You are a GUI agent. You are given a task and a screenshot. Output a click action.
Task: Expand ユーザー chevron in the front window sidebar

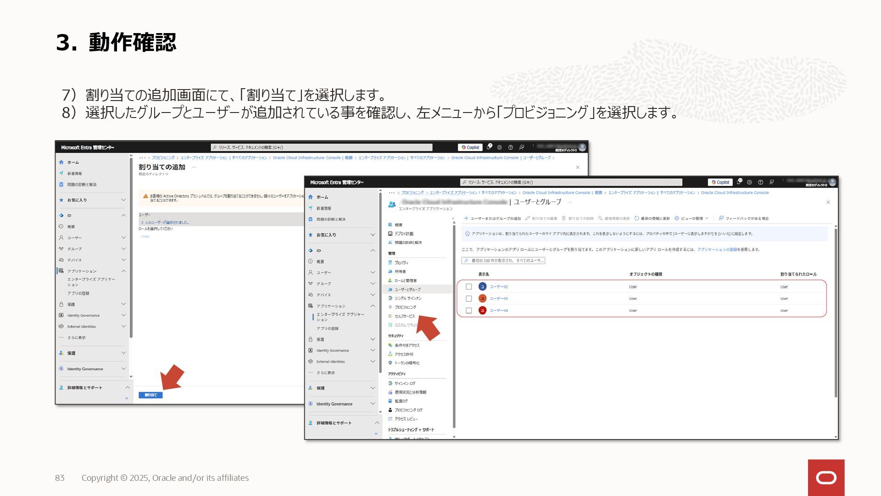click(x=373, y=272)
